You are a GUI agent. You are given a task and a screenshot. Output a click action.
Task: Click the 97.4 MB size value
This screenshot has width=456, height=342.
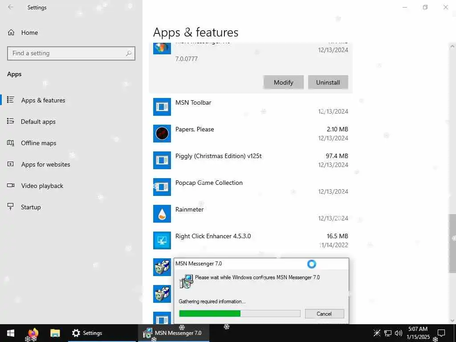tap(337, 156)
